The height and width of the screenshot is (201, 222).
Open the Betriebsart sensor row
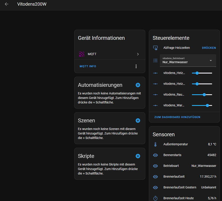pos(184,166)
